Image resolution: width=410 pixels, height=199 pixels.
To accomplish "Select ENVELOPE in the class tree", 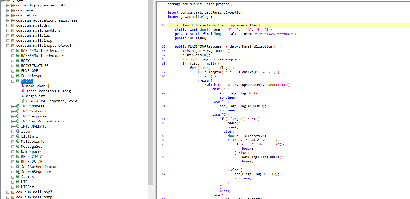I will point(29,71).
